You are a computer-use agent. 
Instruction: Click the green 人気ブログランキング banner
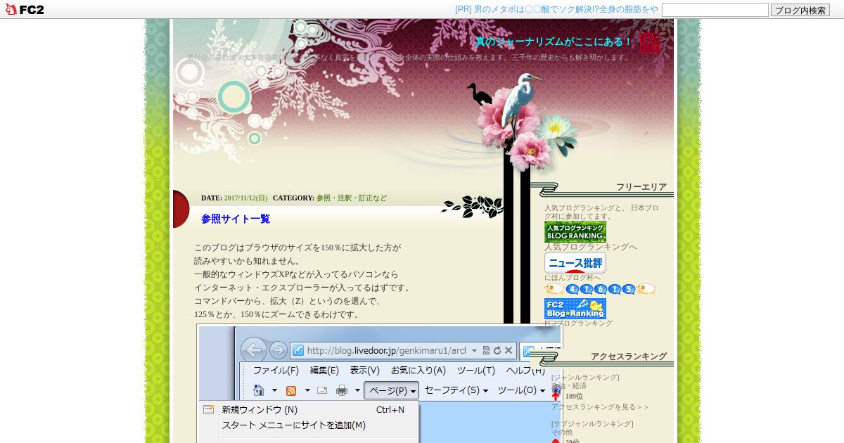coord(575,232)
